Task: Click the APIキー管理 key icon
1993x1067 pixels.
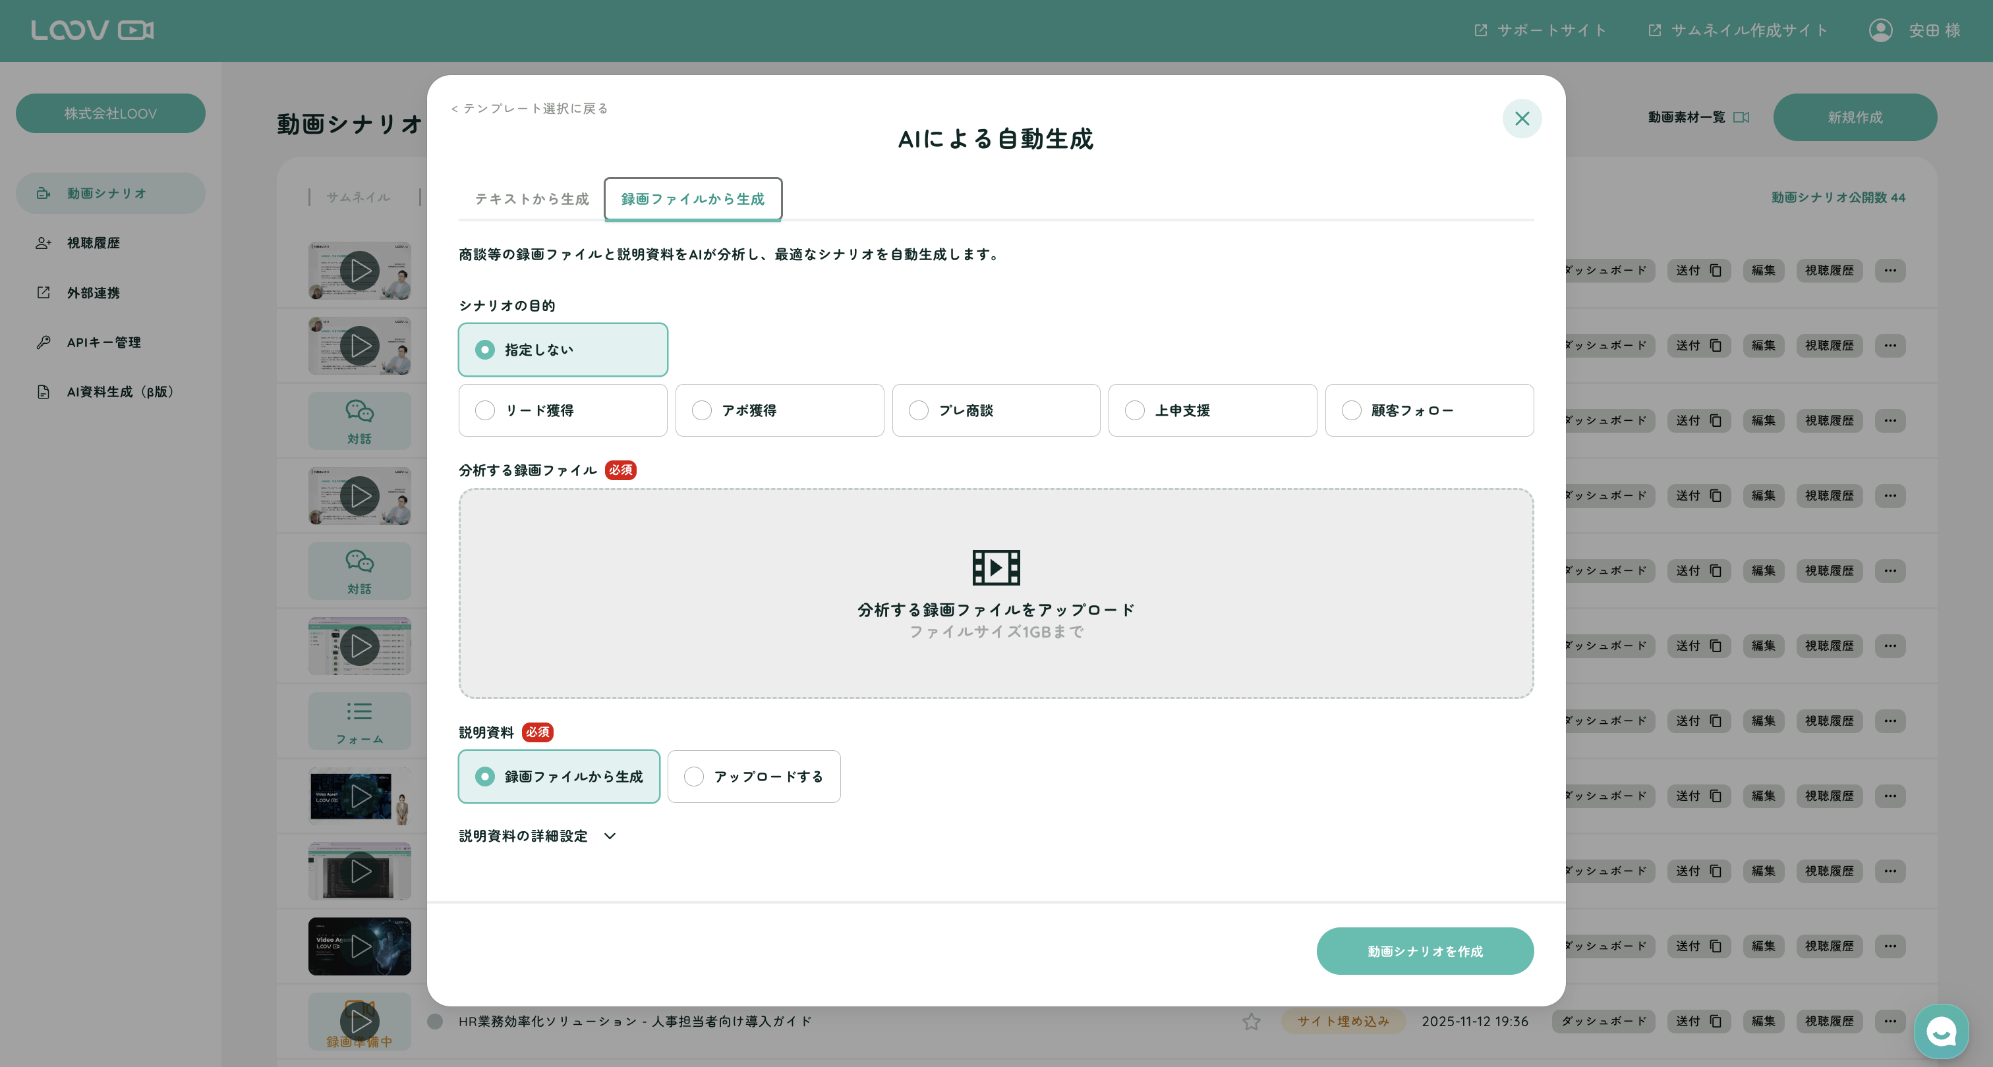Action: (x=43, y=342)
